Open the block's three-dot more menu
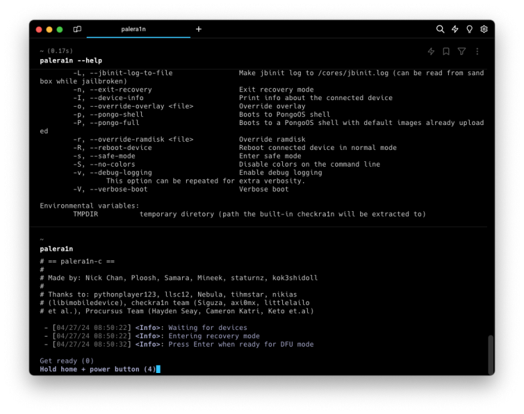Viewport: 524px width, 414px height. click(477, 51)
